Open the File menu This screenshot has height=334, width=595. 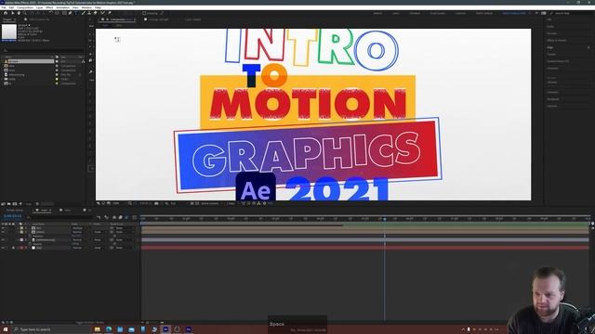[x=4, y=7]
